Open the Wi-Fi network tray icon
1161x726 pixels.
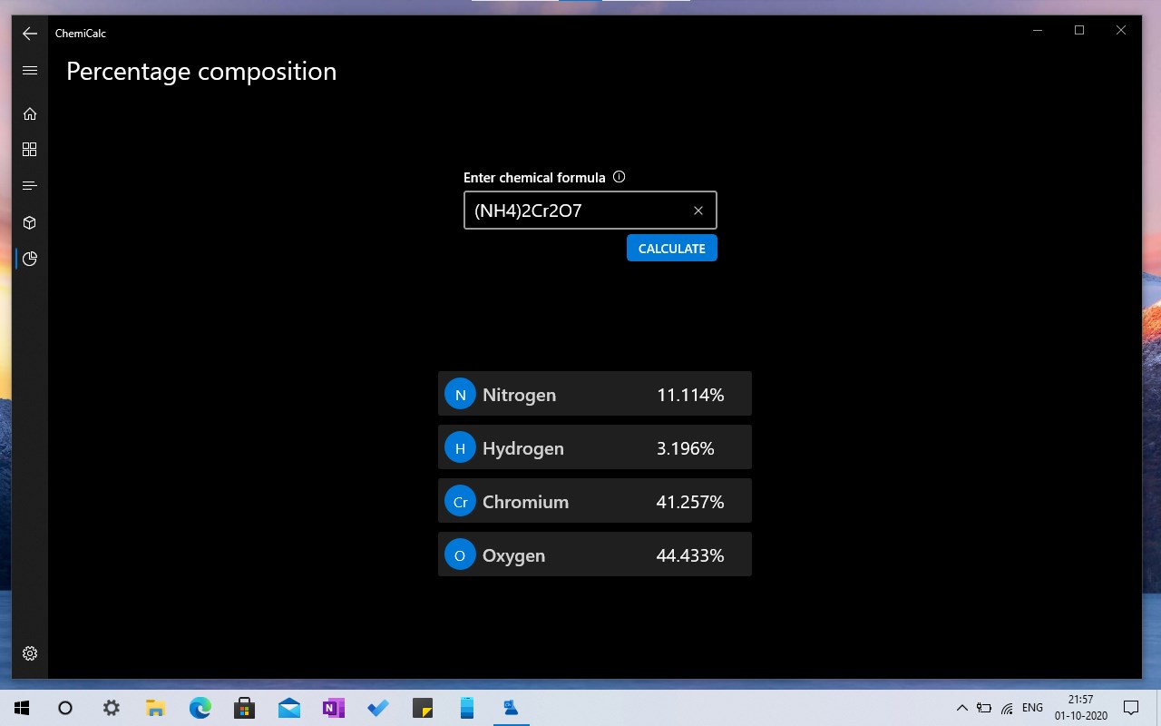pos(1007,708)
